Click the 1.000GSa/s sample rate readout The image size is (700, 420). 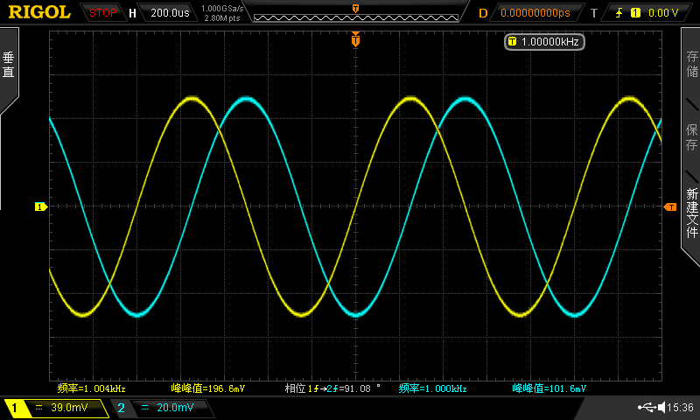(x=222, y=9)
